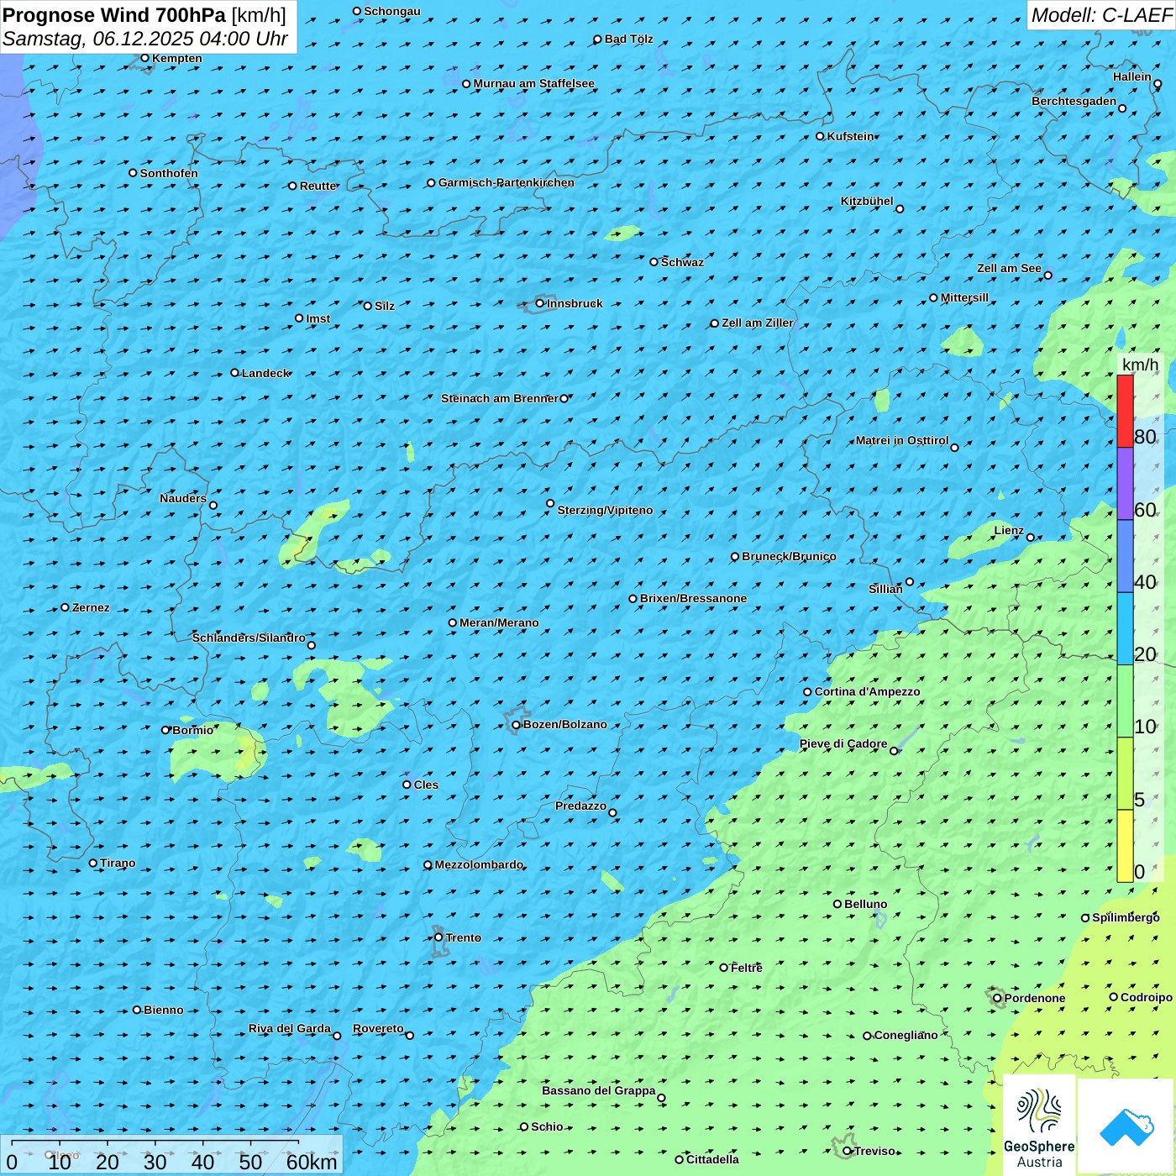The image size is (1176, 1176).
Task: Click the Cittadella location marker
Action: (680, 1159)
